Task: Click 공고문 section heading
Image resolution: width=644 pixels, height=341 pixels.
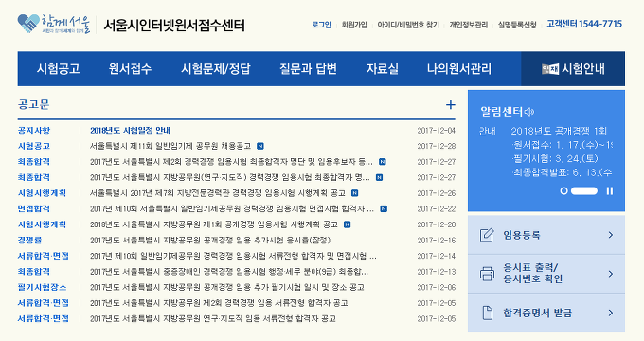Action: pos(34,104)
